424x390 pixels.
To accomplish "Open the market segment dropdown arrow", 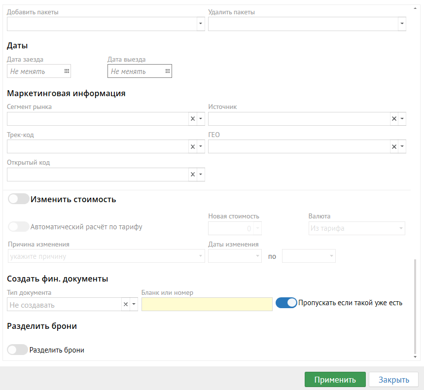I will point(201,119).
